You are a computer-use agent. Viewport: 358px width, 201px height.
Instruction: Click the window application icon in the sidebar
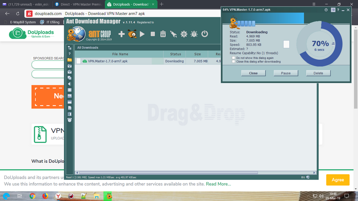tap(70, 102)
